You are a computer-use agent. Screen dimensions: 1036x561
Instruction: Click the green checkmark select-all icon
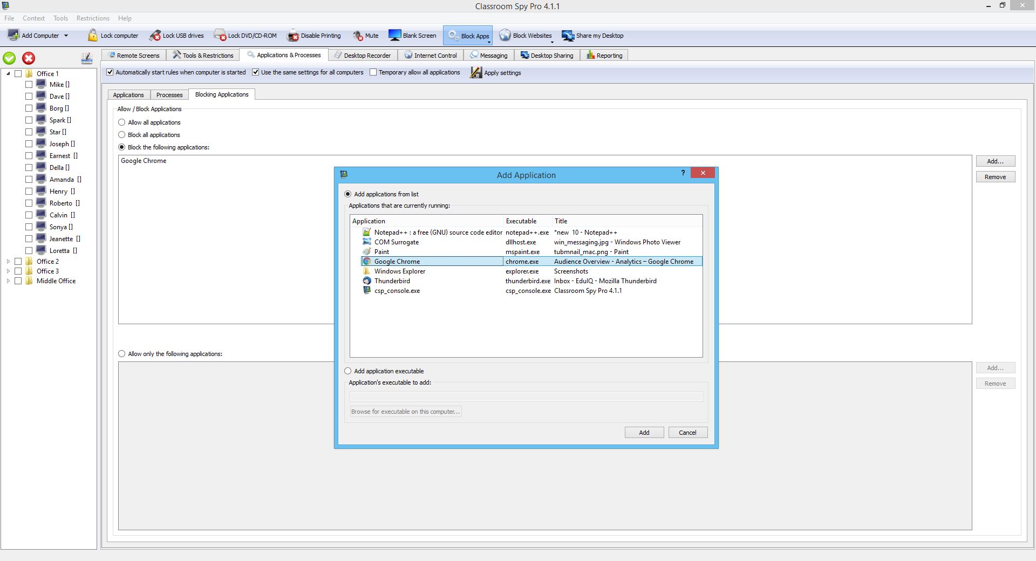click(x=10, y=58)
